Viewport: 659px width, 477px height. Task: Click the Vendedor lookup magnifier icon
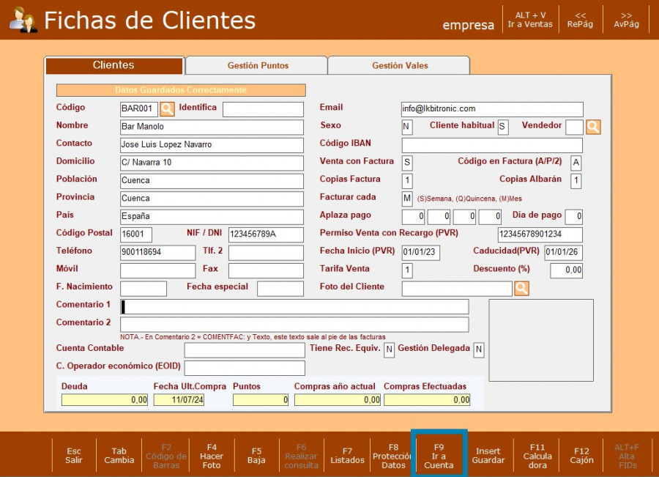(593, 127)
